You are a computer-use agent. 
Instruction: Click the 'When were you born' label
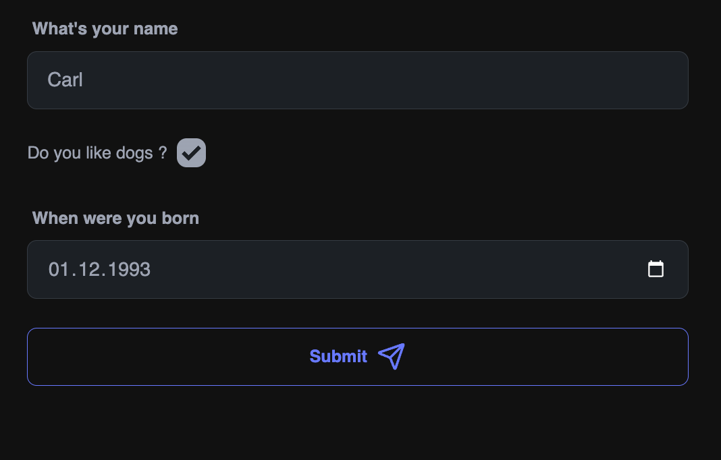tap(115, 219)
